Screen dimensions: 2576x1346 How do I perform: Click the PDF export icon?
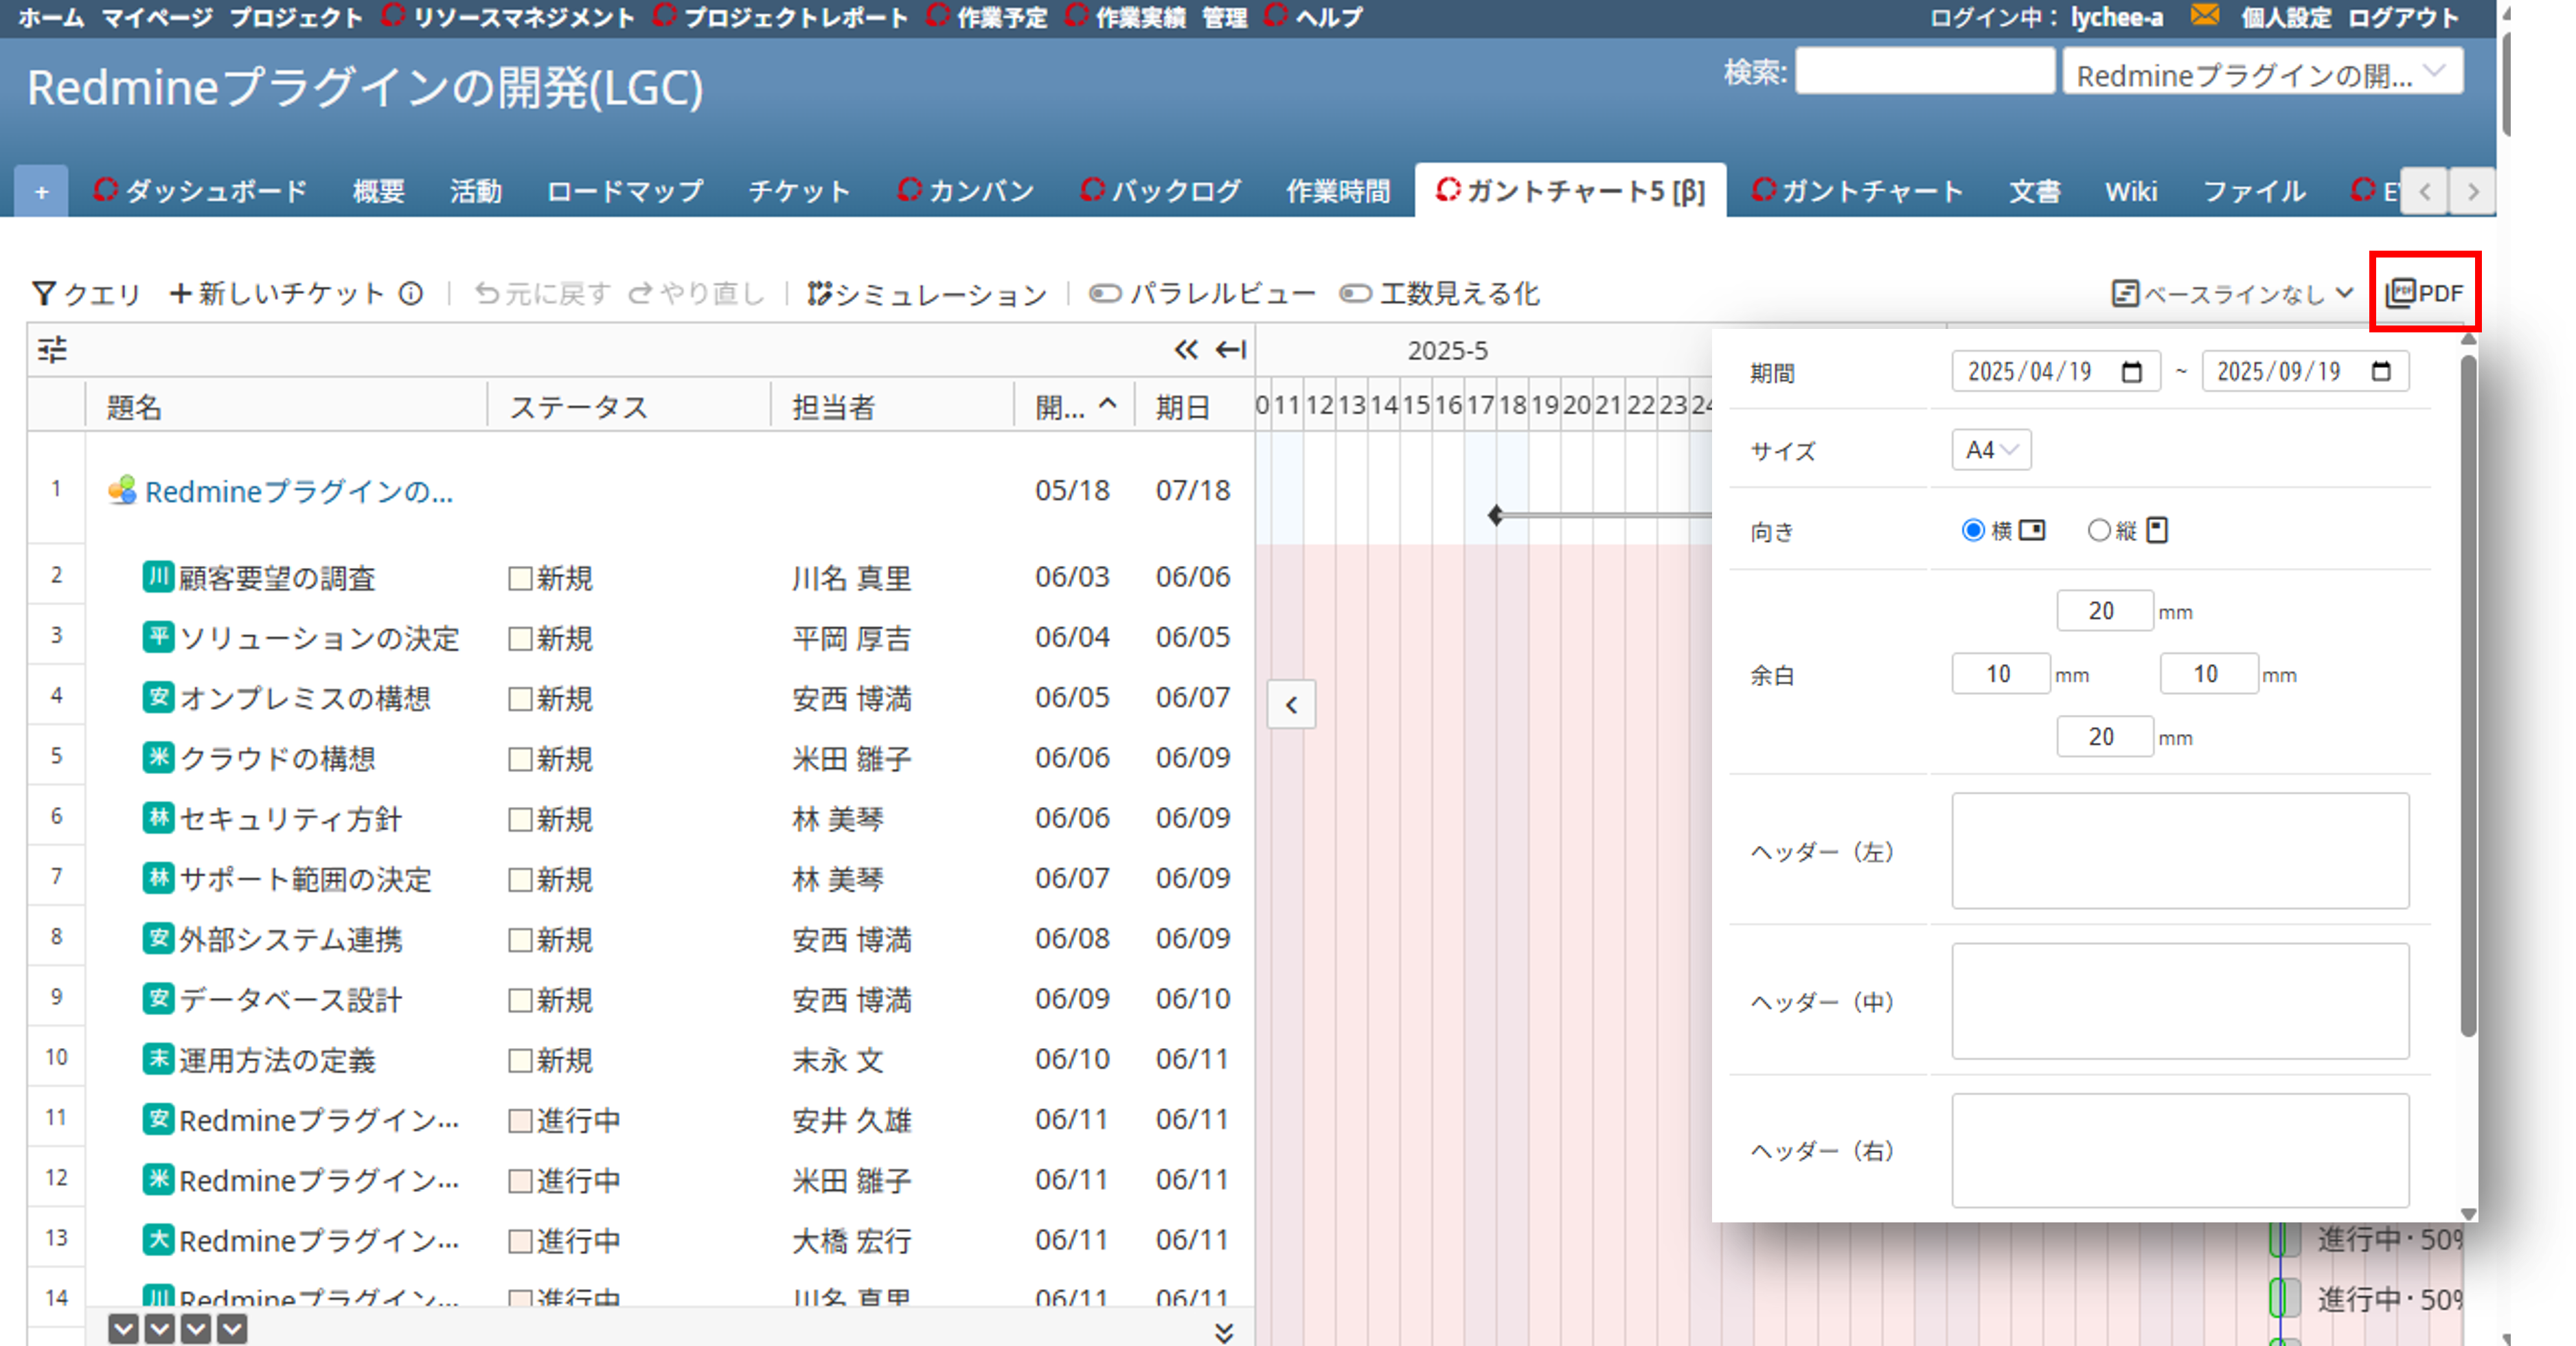[x=2400, y=293]
